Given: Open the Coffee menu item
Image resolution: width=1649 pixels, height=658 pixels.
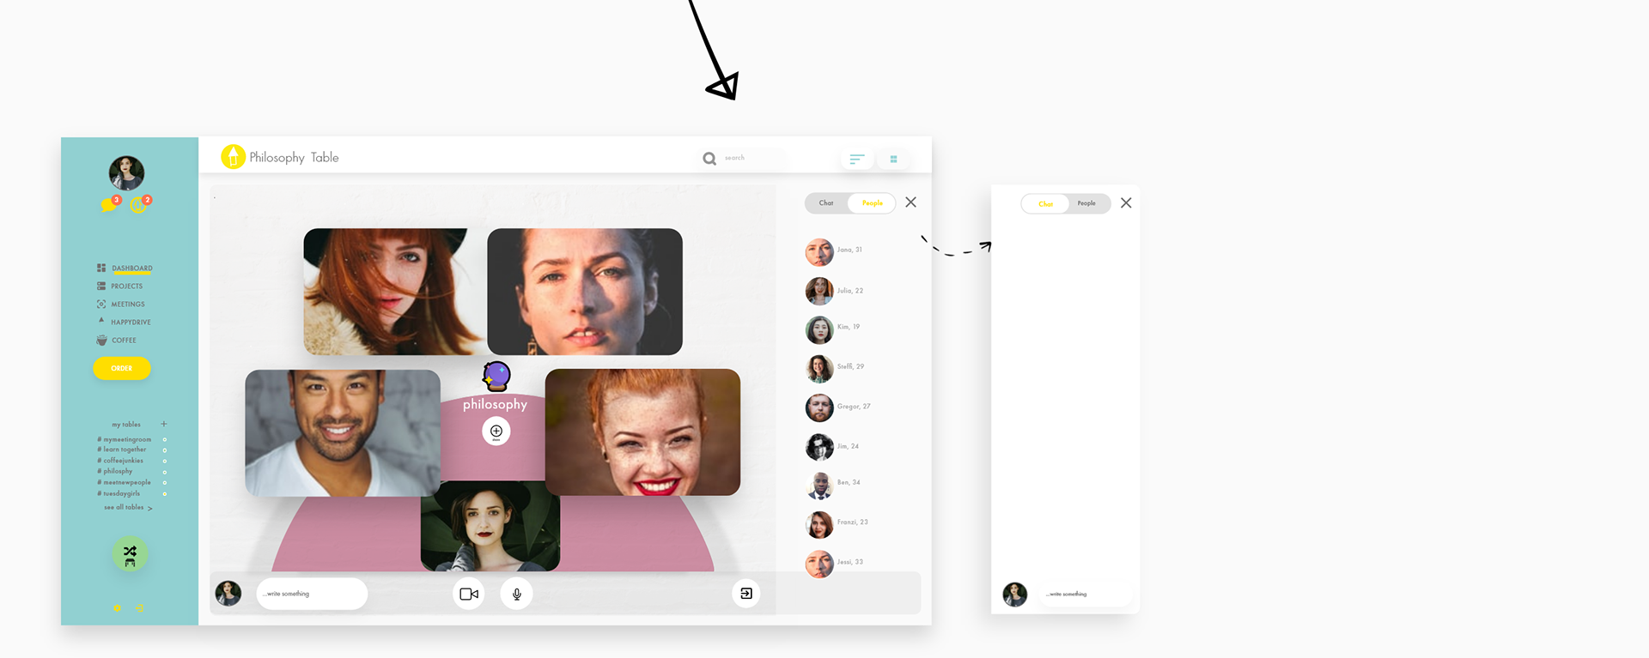Looking at the screenshot, I should (x=124, y=341).
